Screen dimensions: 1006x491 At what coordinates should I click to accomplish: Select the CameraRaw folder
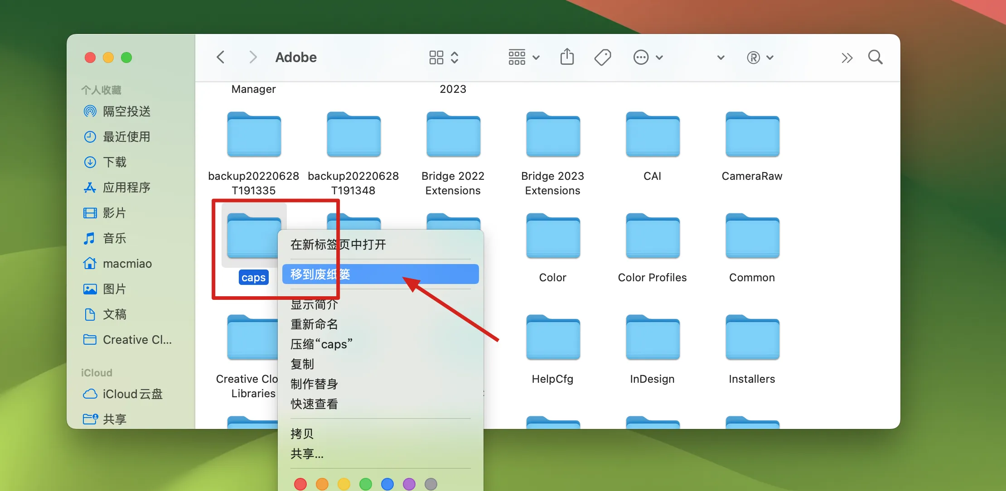pyautogui.click(x=752, y=135)
